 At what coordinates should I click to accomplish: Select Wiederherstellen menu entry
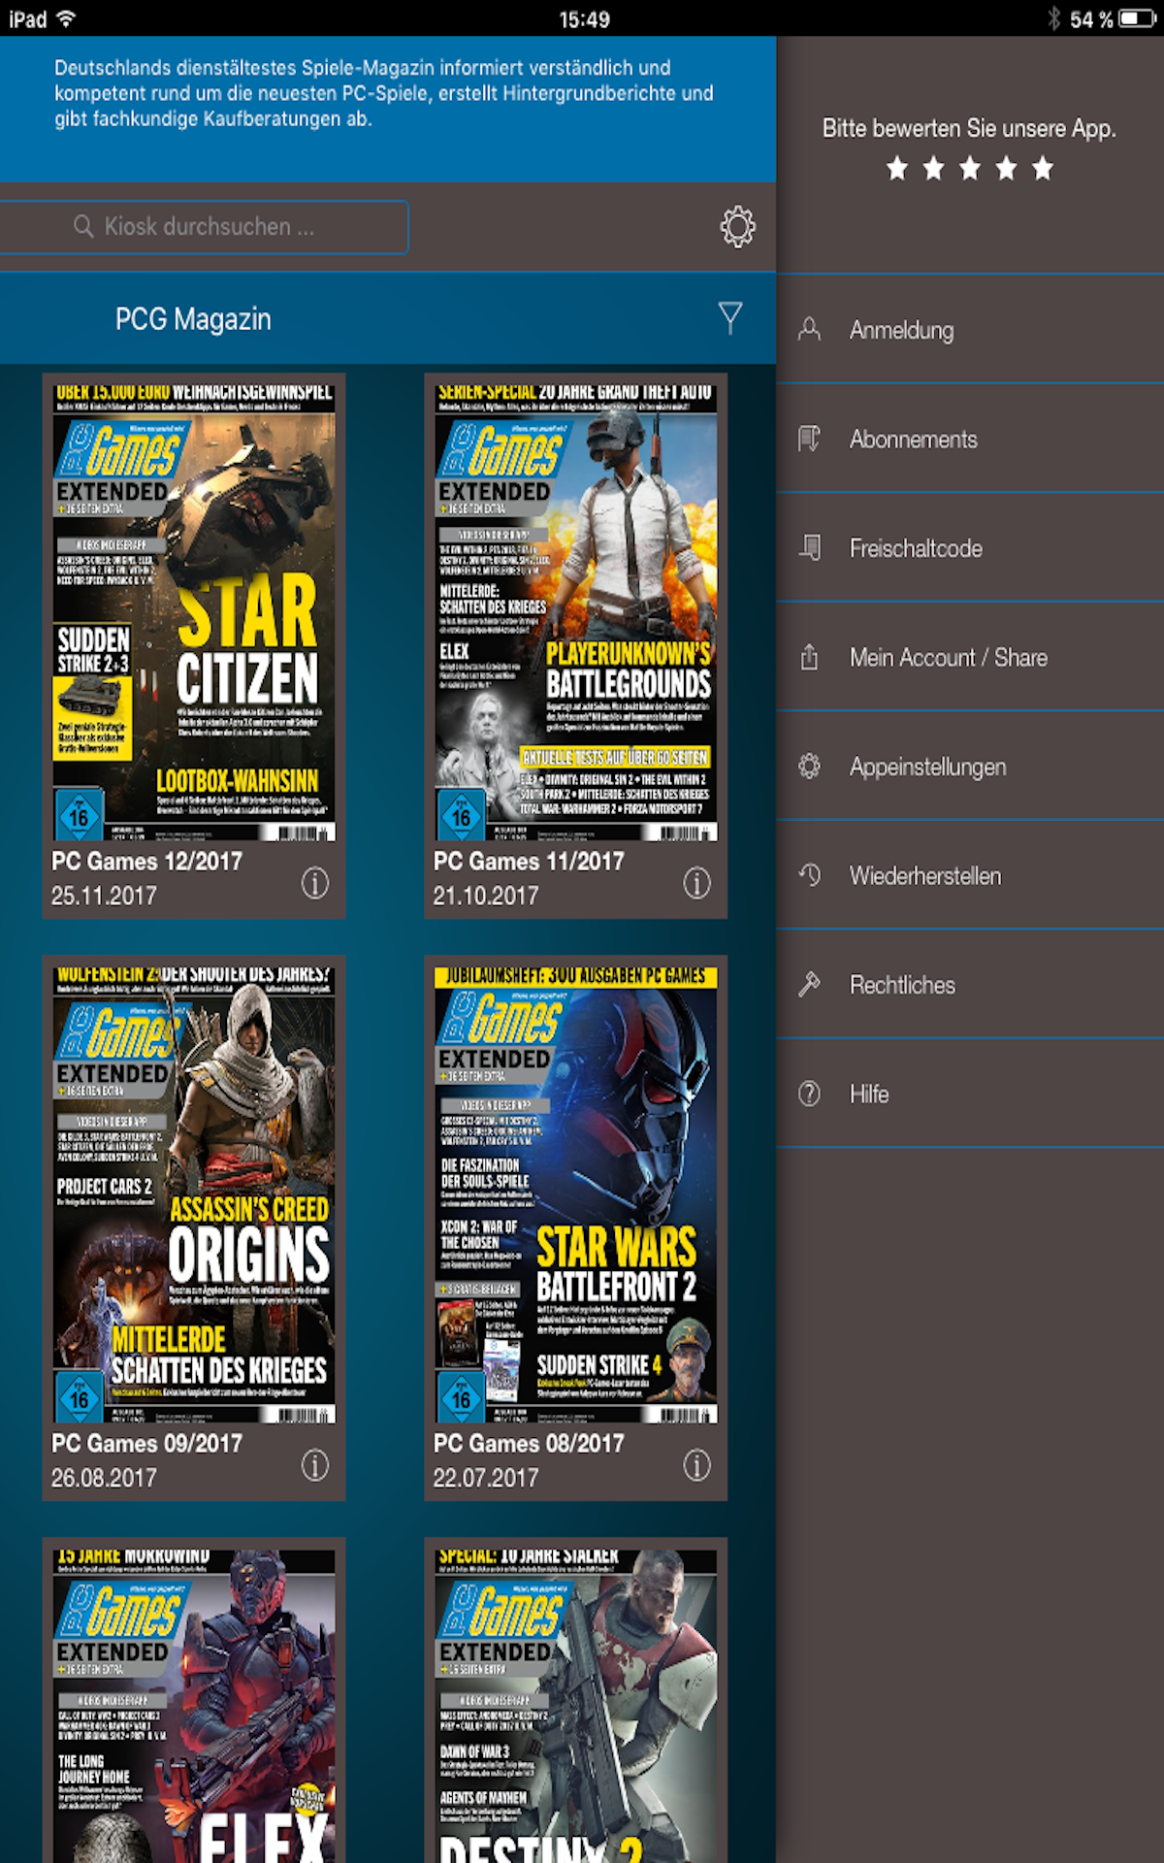pos(970,875)
